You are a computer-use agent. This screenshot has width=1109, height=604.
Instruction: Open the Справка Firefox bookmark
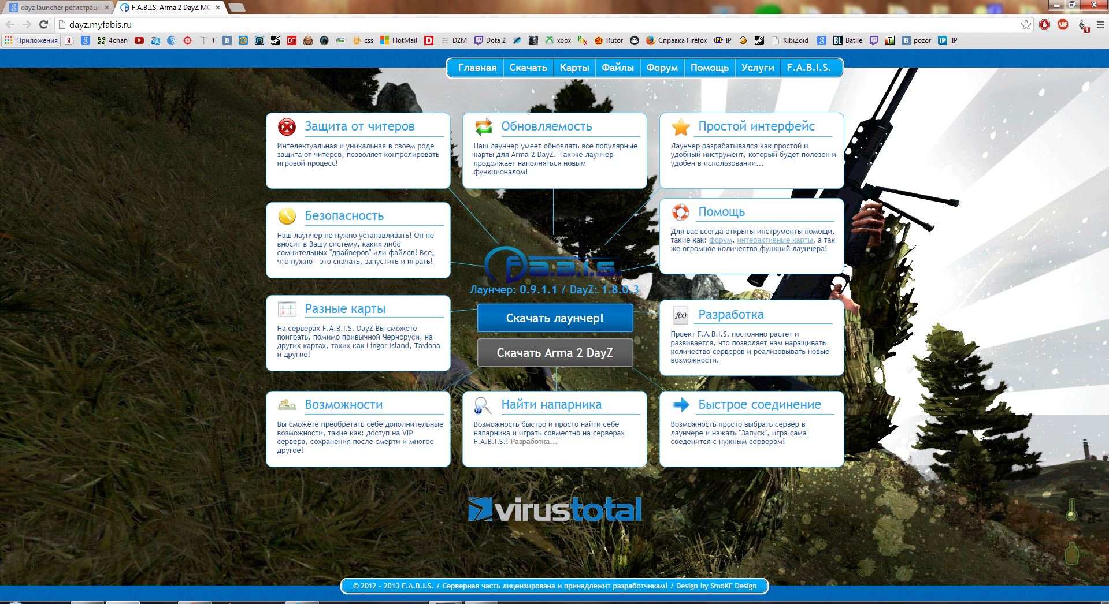point(676,40)
